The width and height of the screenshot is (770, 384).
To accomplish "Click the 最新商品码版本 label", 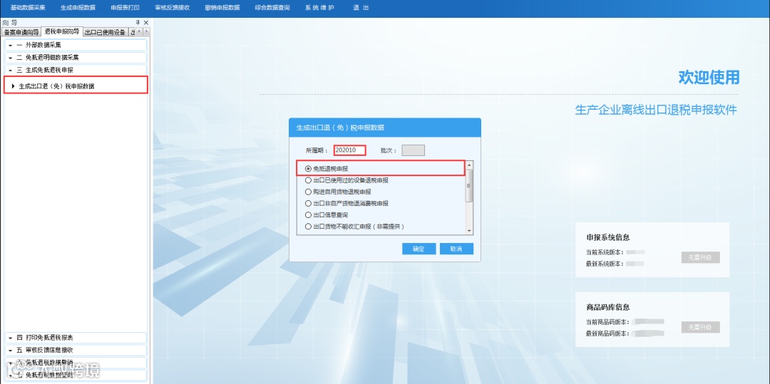I will tap(607, 333).
